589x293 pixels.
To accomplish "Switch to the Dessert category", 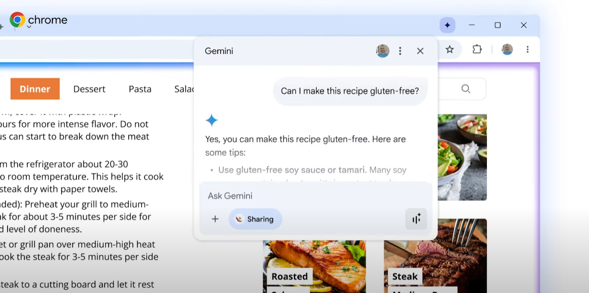I will tap(89, 89).
